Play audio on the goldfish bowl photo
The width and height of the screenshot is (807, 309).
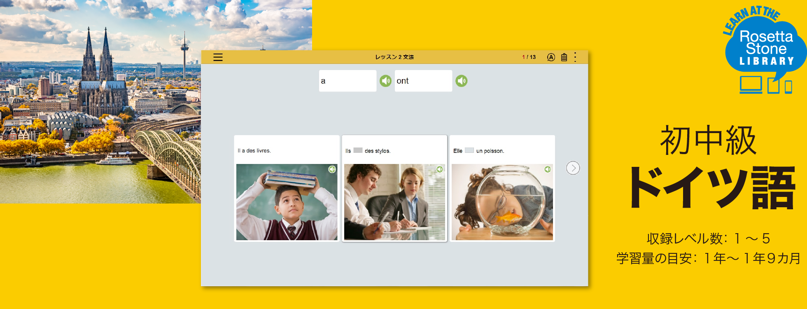pyautogui.click(x=548, y=169)
